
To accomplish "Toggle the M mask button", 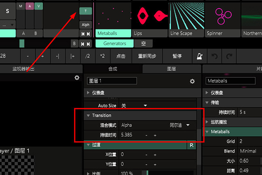I will coord(20,6).
